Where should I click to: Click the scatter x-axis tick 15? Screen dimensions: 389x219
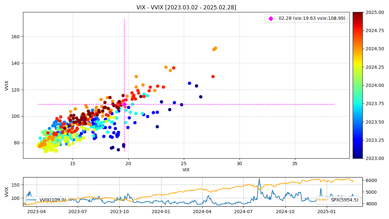72,164
